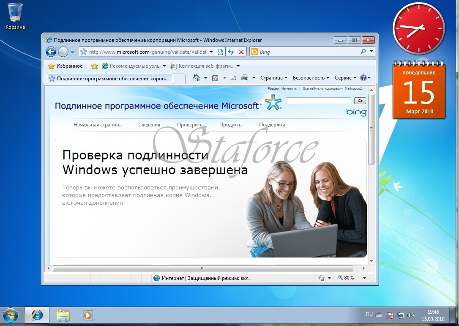Expand the Безопасность menu
Viewport: 459px width, 326px height.
pos(309,78)
